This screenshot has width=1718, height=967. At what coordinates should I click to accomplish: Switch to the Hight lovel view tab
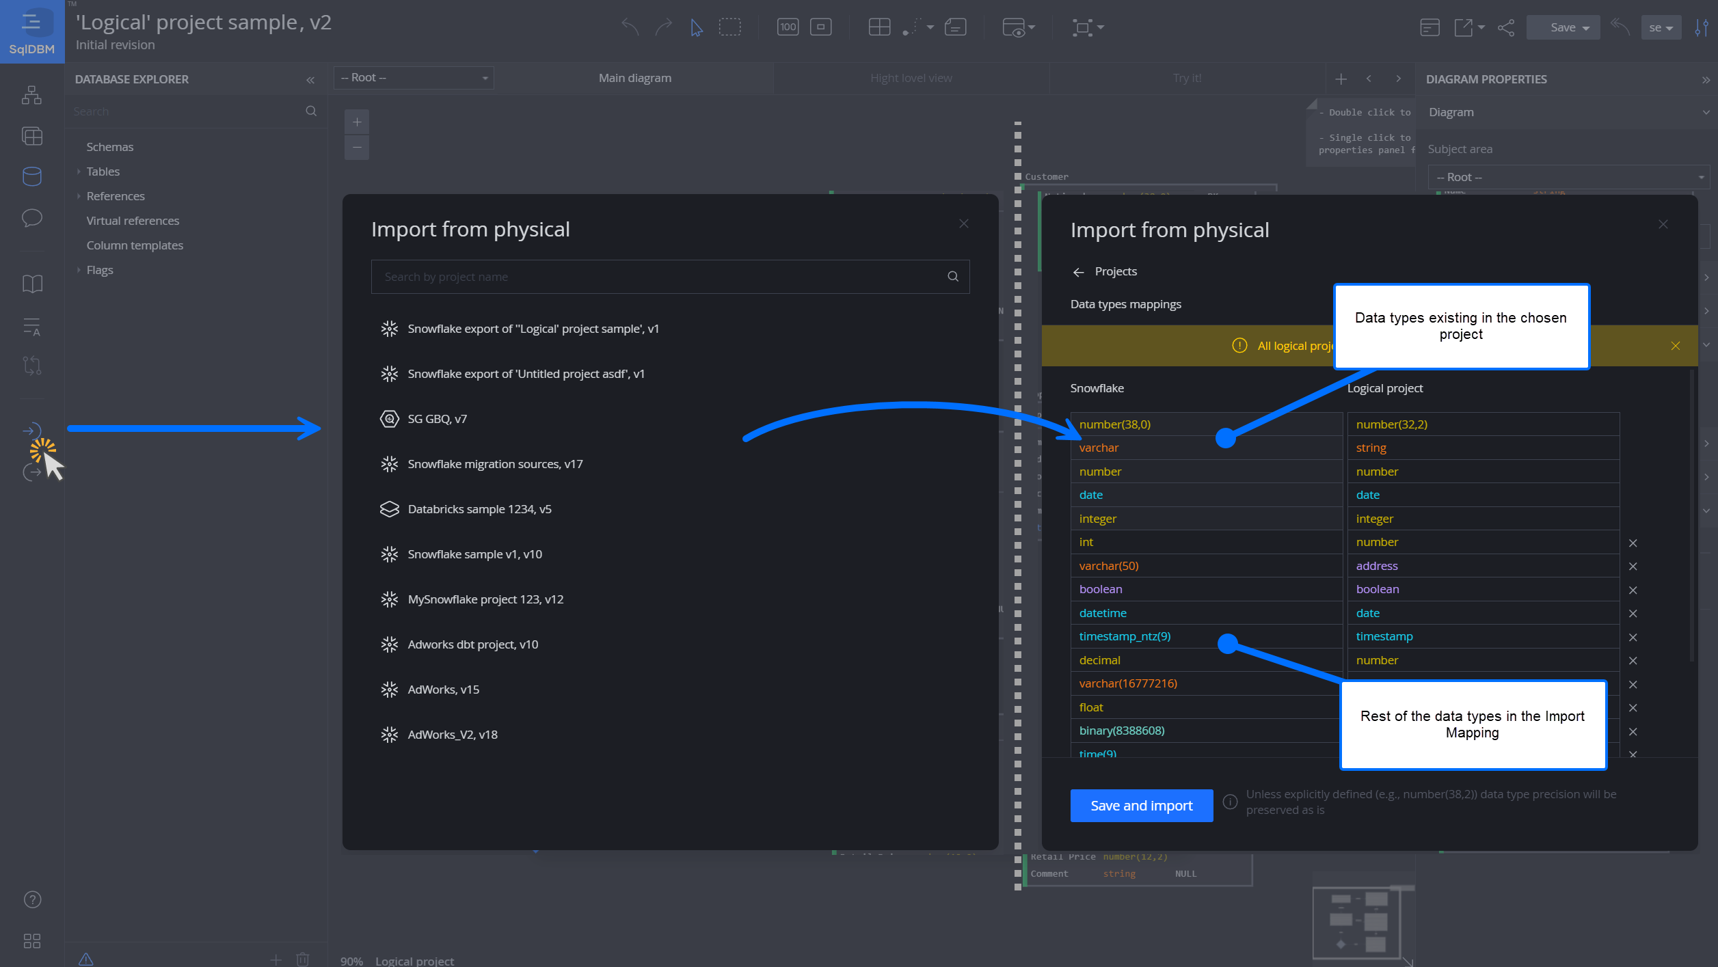[x=911, y=78]
